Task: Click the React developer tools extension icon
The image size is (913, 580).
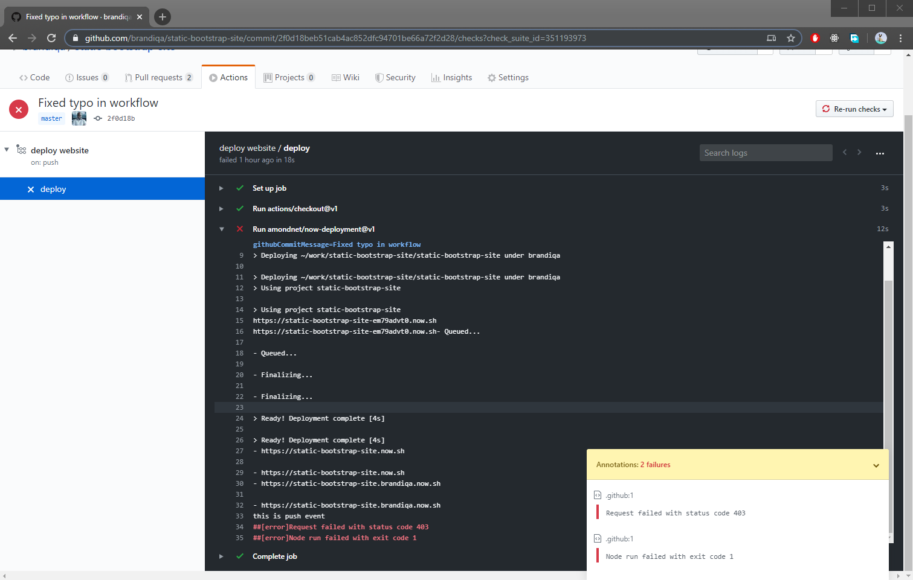Action: click(834, 38)
